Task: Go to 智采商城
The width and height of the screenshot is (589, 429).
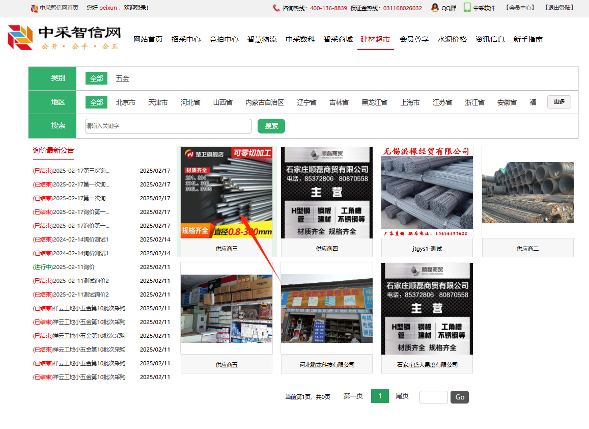Action: [x=338, y=39]
